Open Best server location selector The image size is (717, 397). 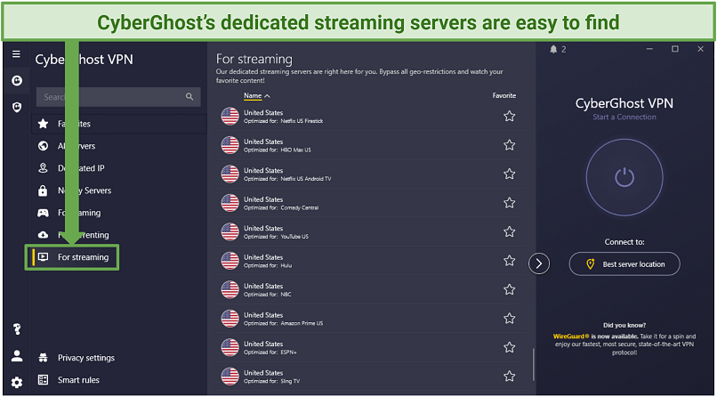[624, 263]
